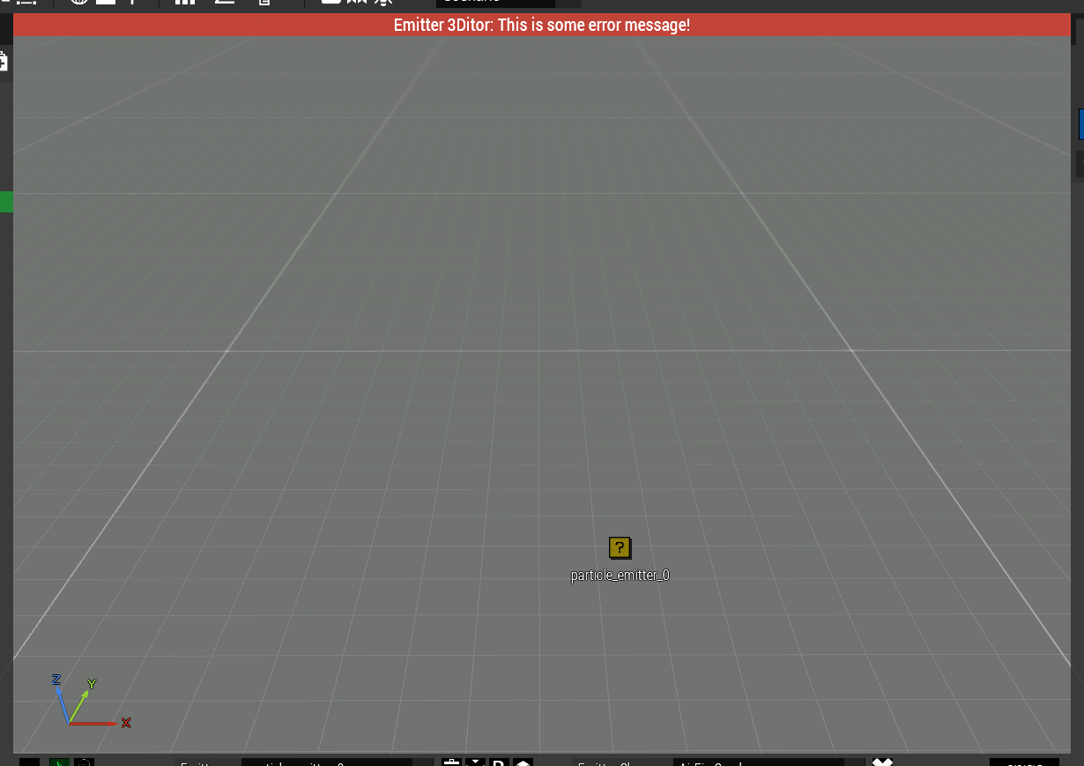Click the blue Z axis gizmo label
Screen dimensions: 1084x766
point(56,679)
